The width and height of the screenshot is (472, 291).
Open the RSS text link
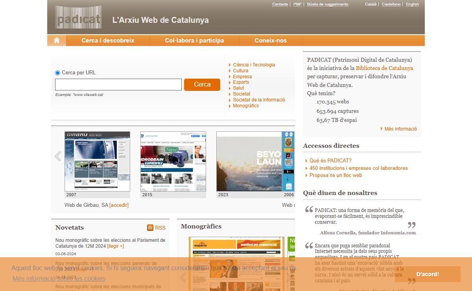pyautogui.click(x=160, y=228)
